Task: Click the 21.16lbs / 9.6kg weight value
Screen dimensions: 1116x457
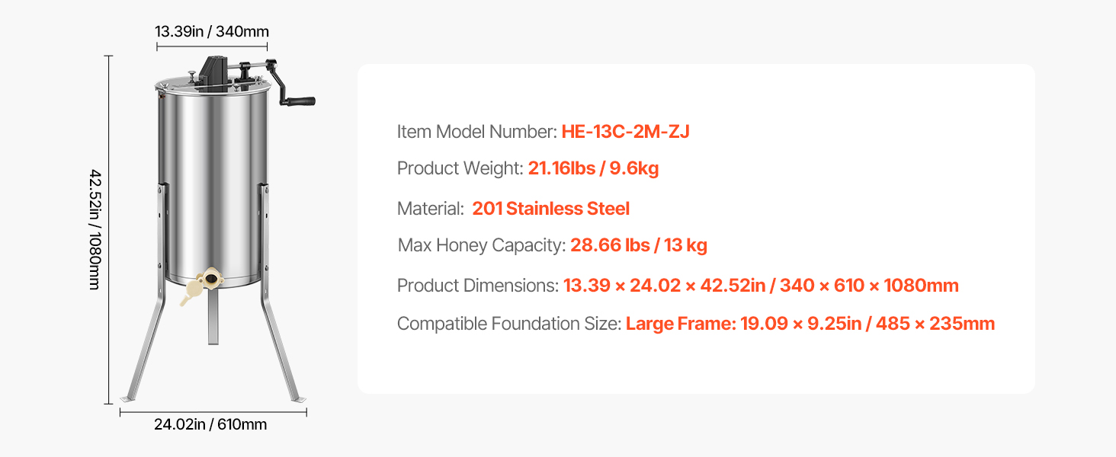Action: click(x=593, y=168)
